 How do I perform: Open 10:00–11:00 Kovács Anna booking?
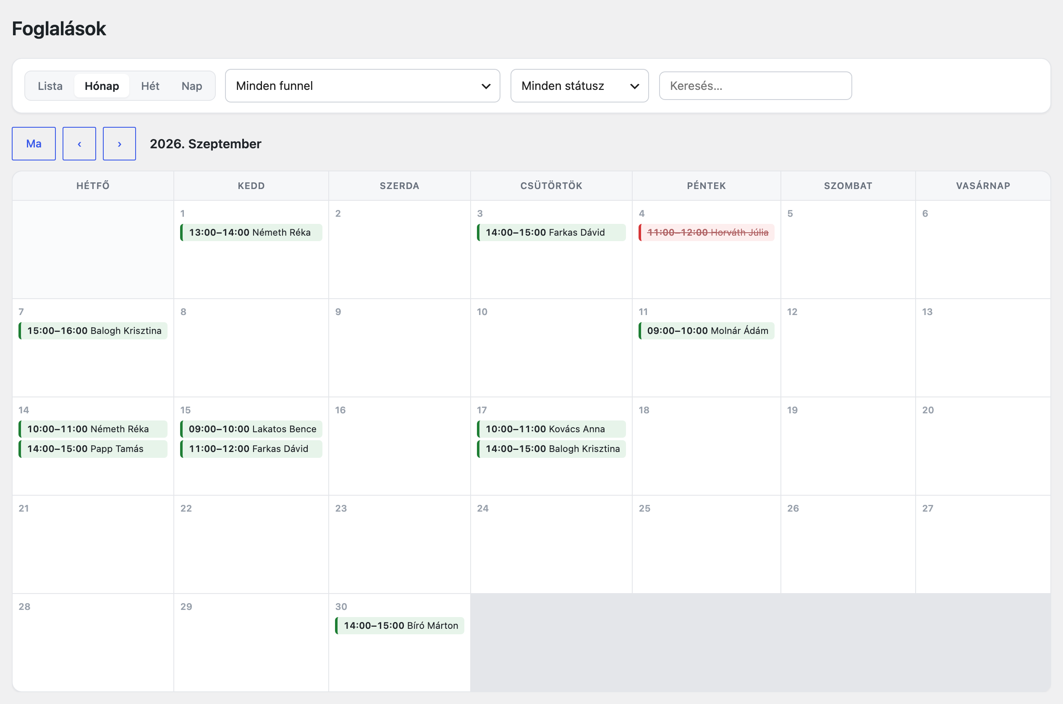point(551,429)
